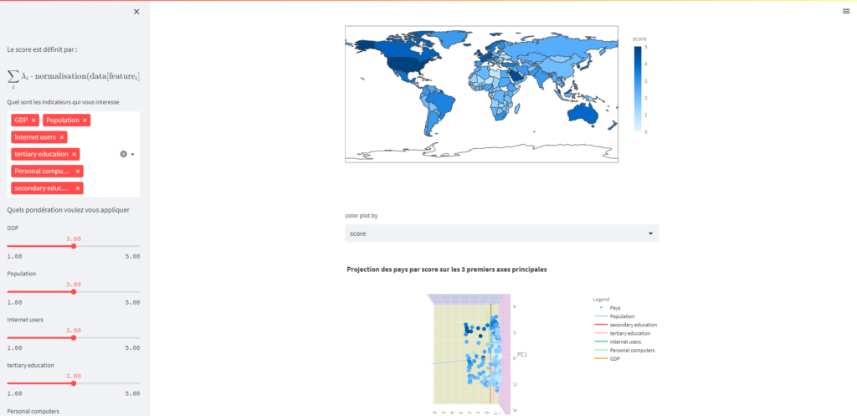Expand the indicators multiselect dropdown arrow
Viewport: 857px width, 416px height.
tap(132, 154)
